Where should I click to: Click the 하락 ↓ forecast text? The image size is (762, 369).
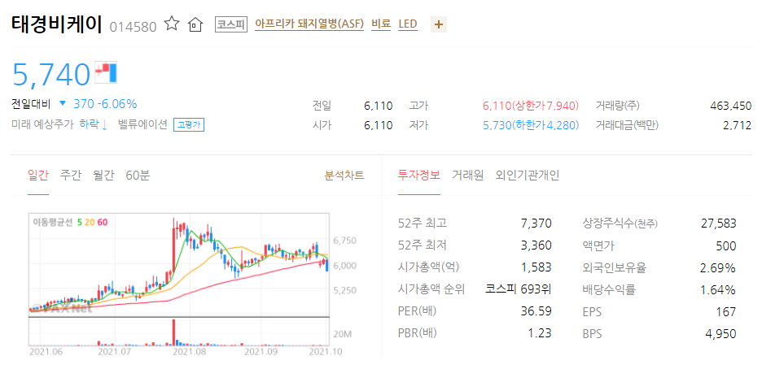click(x=93, y=124)
